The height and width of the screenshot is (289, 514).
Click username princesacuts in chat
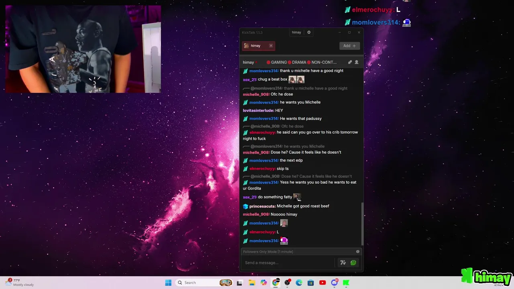pyautogui.click(x=262, y=206)
